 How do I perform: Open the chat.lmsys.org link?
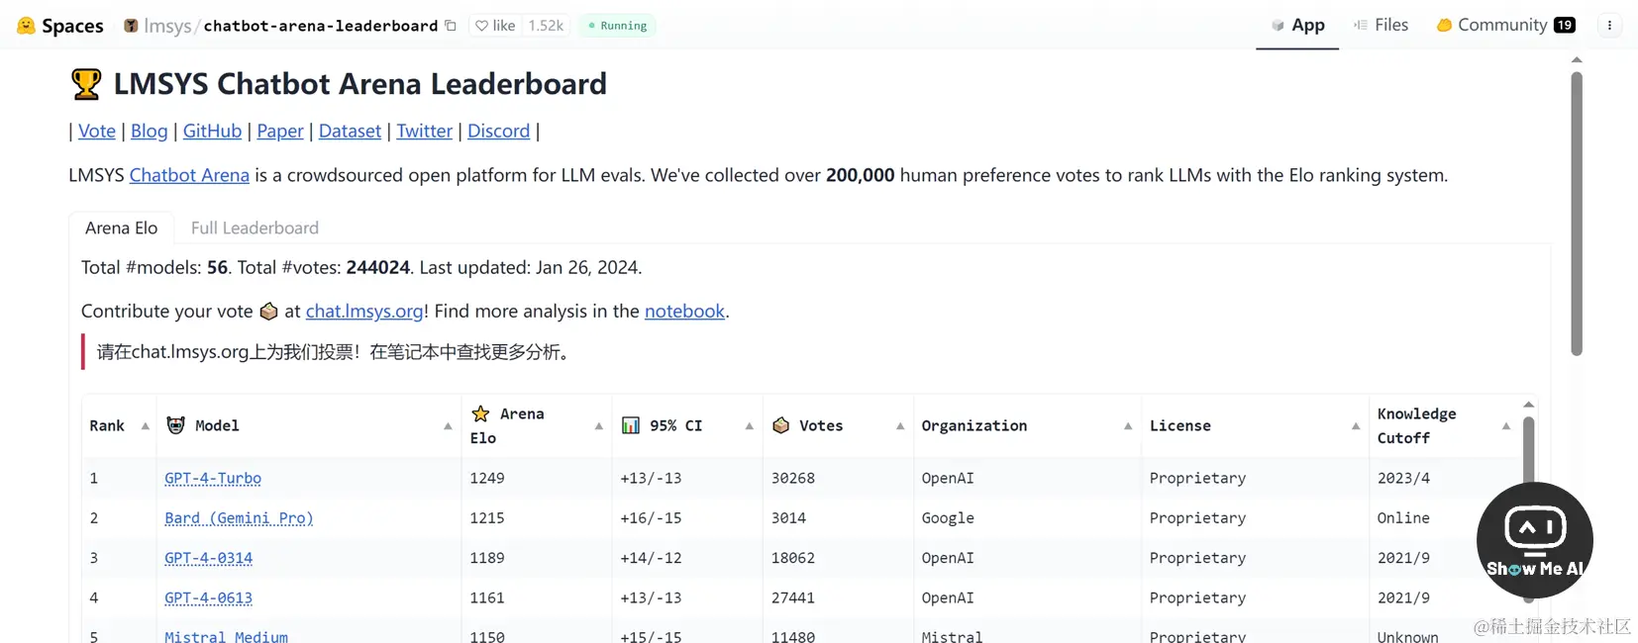coord(364,311)
